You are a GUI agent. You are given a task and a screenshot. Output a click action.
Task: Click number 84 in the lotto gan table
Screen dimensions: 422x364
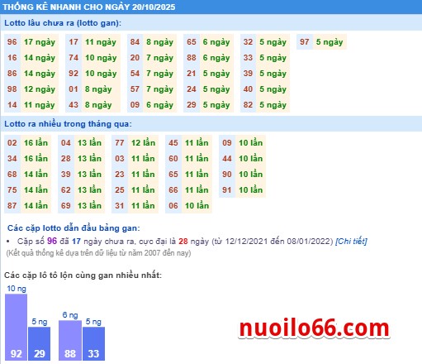[x=135, y=42]
